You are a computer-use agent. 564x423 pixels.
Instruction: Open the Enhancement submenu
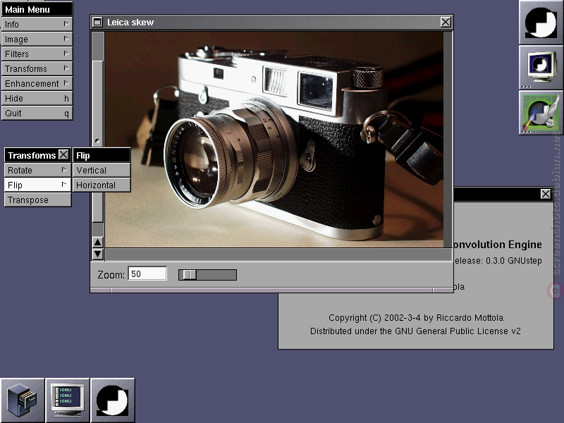[37, 83]
